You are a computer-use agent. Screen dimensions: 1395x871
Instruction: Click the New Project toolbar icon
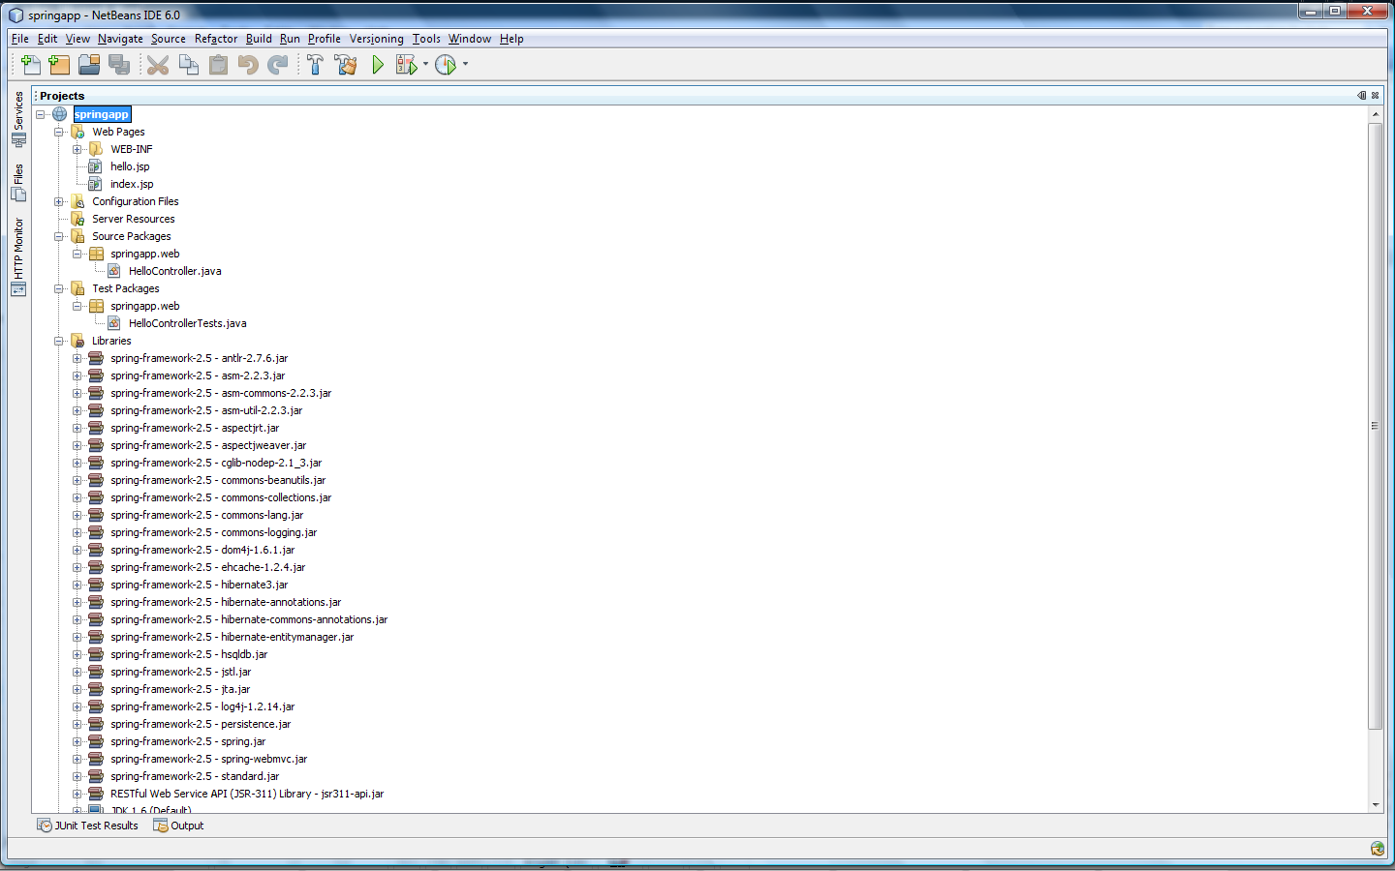tap(59, 65)
